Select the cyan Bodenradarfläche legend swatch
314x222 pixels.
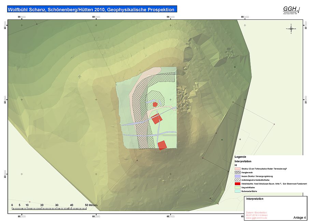(x=238, y=191)
